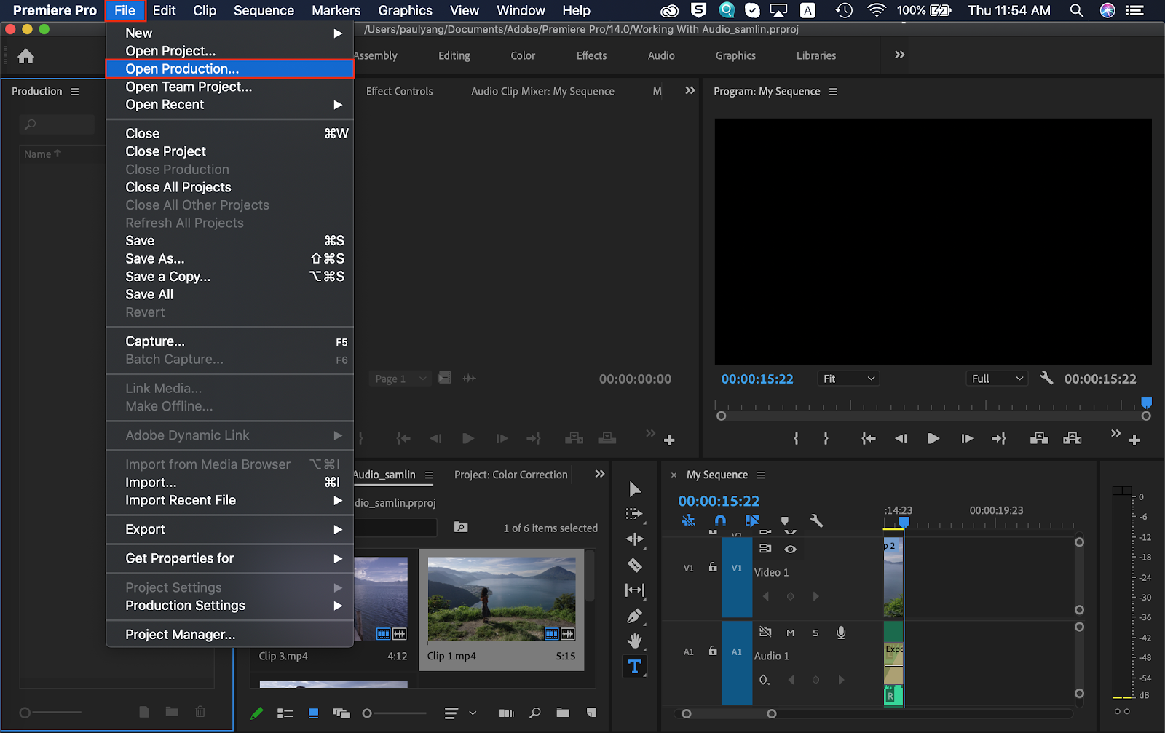Choose Open Production from File menu
The height and width of the screenshot is (733, 1165).
click(x=230, y=68)
